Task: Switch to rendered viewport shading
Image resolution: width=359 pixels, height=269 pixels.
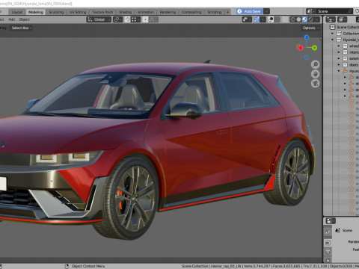Action: click(x=310, y=19)
